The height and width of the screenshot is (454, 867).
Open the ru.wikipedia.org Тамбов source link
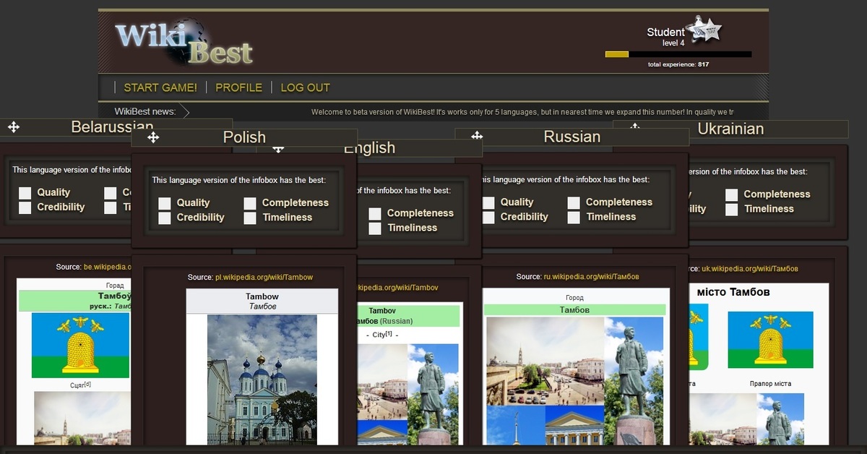pyautogui.click(x=591, y=276)
